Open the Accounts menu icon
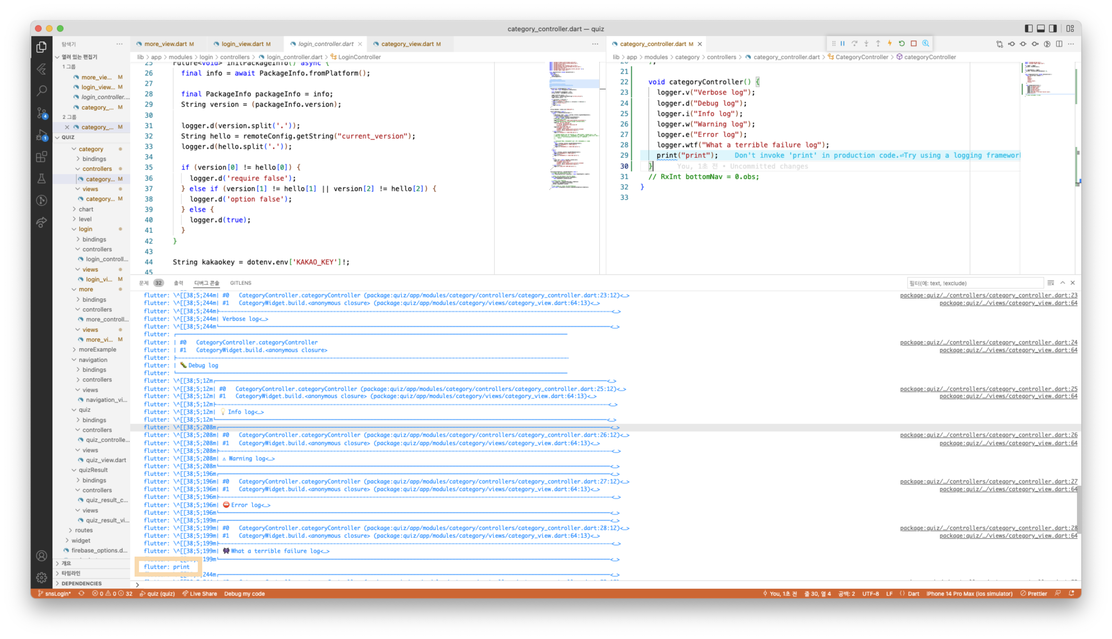1112x639 pixels. coord(41,555)
